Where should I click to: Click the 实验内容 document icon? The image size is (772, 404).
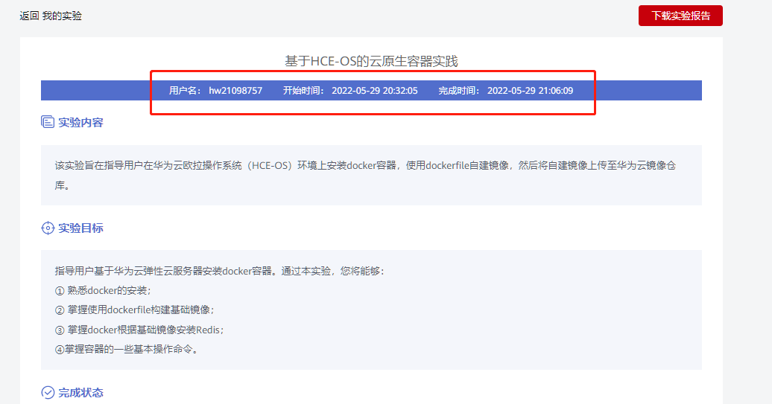(48, 122)
